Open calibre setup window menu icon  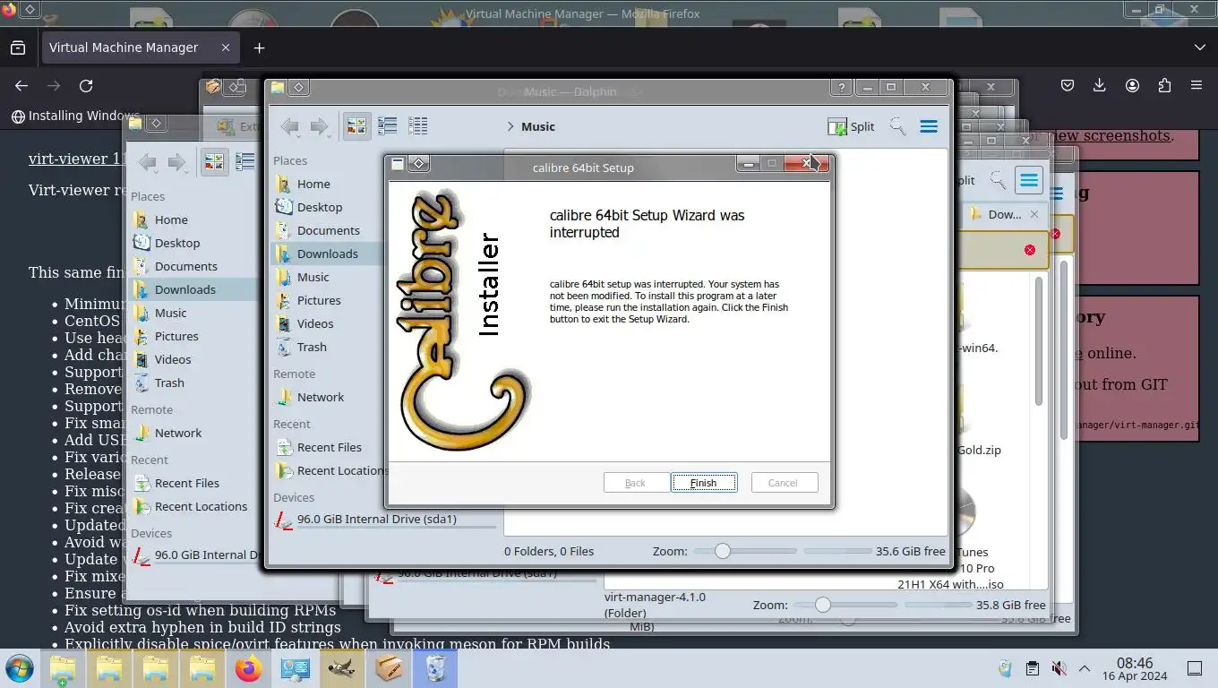398,164
